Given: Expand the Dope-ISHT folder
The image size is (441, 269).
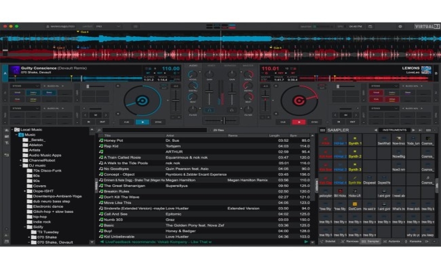Looking at the screenshot, I should tap(25, 191).
